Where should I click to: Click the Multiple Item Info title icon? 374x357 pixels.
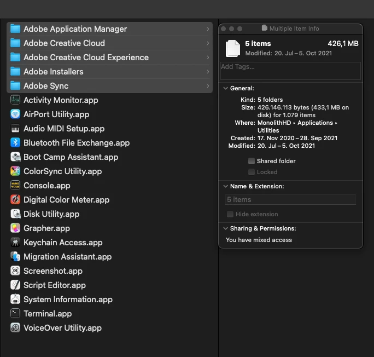(264, 28)
